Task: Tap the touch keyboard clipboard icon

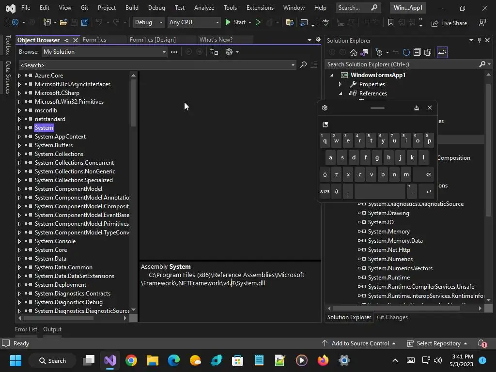Action: (x=325, y=124)
